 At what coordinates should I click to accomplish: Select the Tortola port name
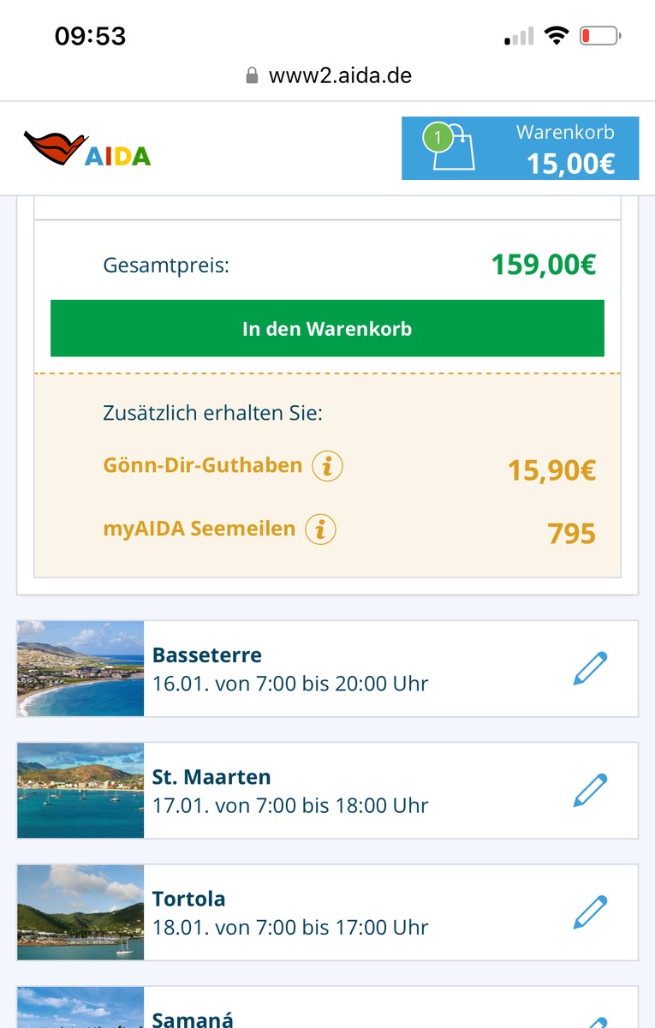pos(189,899)
